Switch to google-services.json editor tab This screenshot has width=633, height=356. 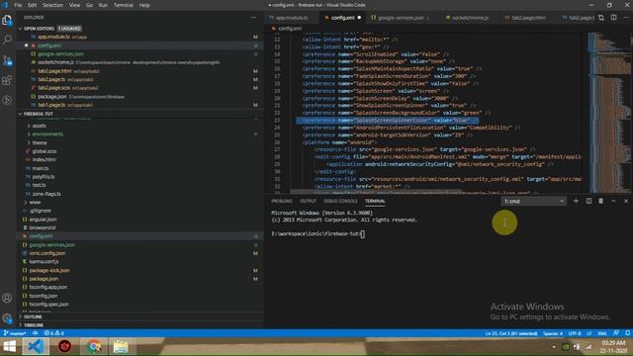click(x=401, y=18)
